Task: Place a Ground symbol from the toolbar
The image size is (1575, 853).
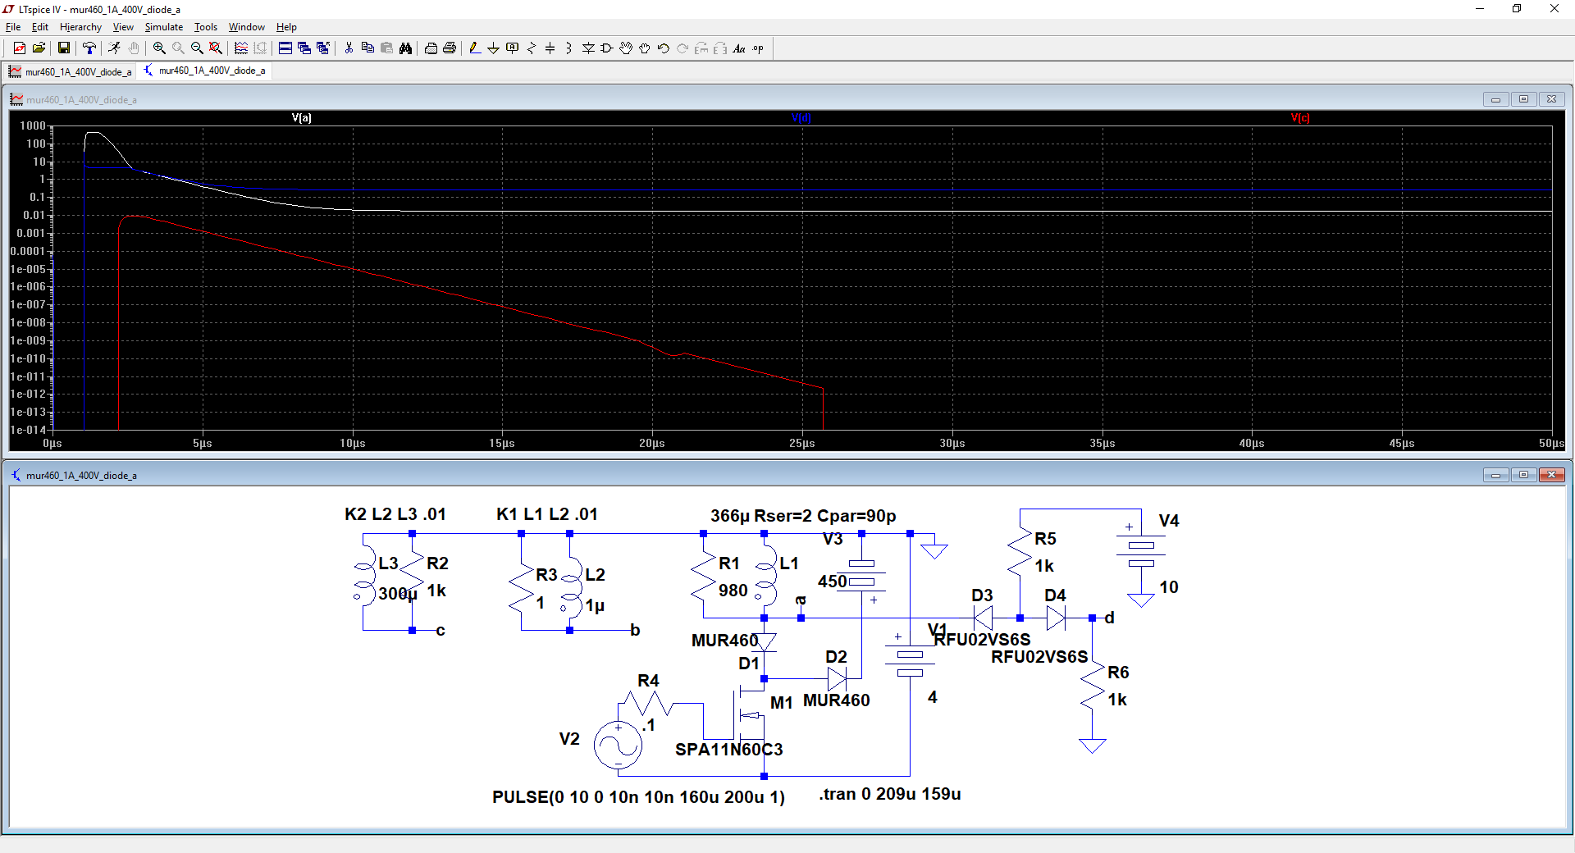Action: (x=493, y=48)
